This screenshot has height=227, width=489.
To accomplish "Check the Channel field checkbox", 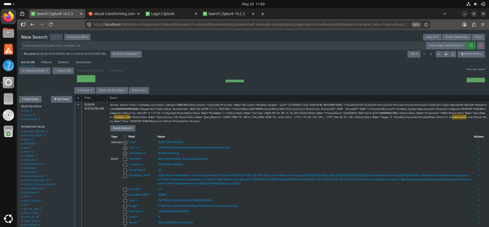I will (125, 159).
